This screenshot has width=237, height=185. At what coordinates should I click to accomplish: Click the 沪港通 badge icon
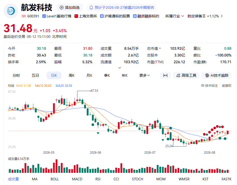pos(102,16)
